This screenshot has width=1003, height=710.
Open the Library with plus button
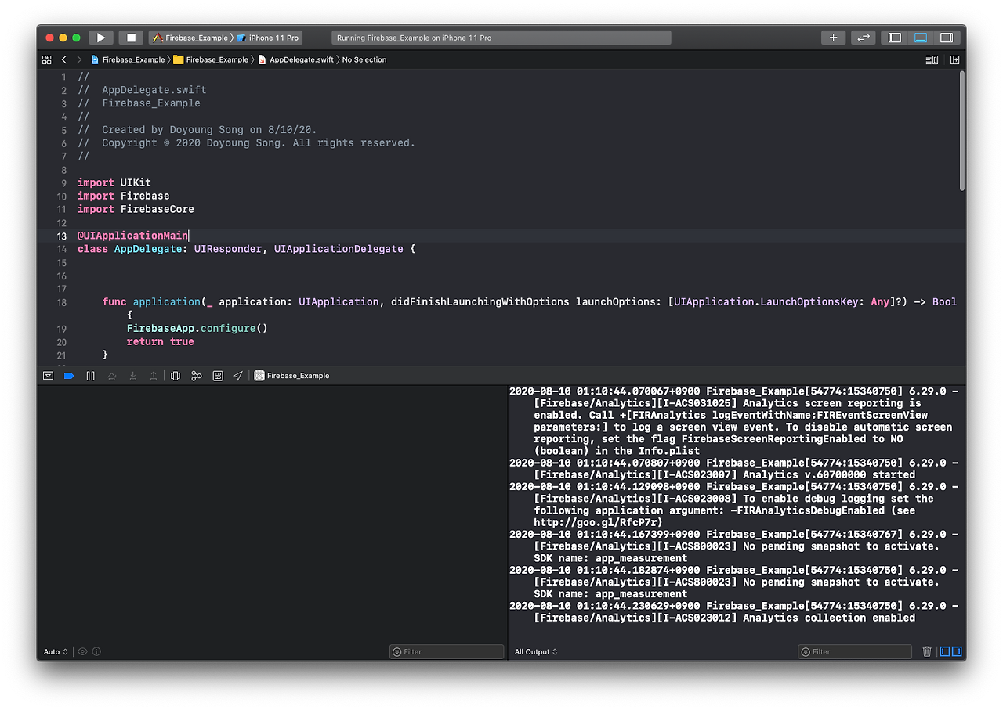tap(833, 38)
